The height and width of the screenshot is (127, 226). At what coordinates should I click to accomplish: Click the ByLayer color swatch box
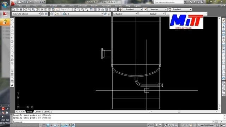pyautogui.click(x=114, y=14)
